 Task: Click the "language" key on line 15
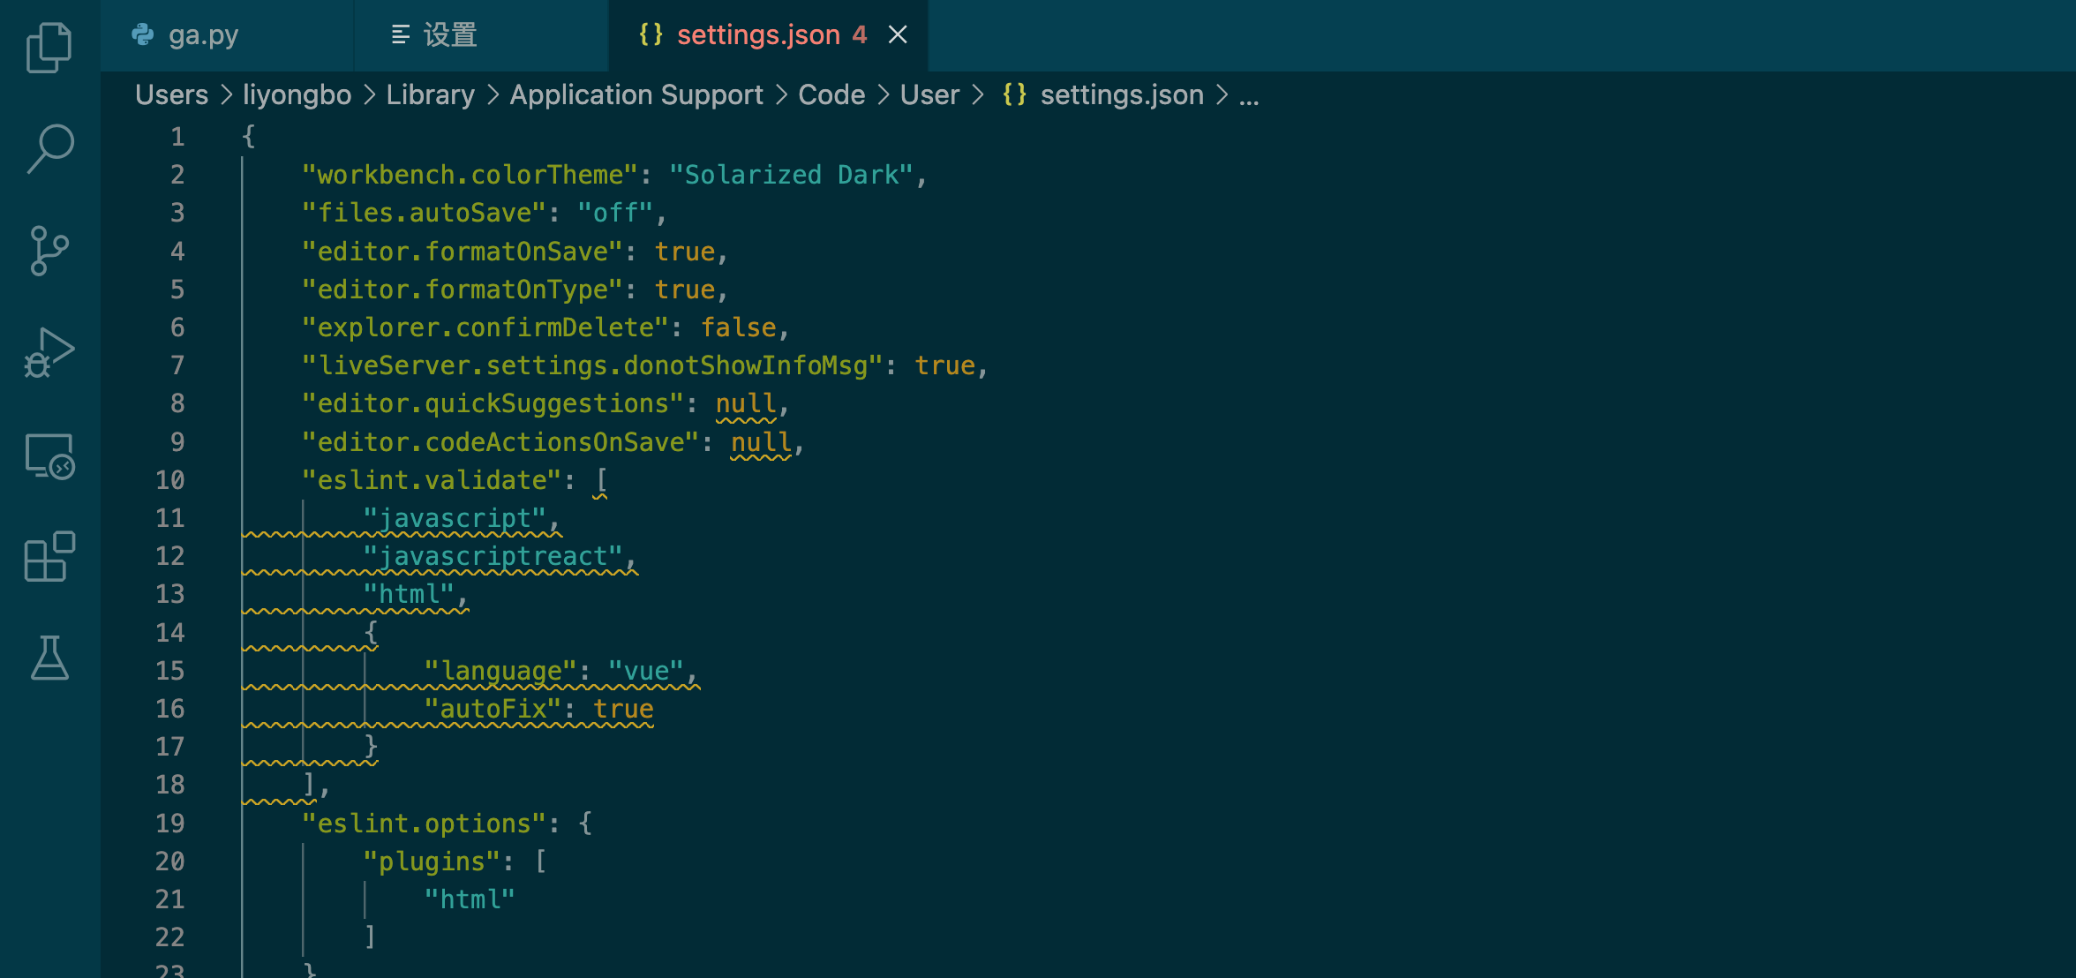(500, 671)
